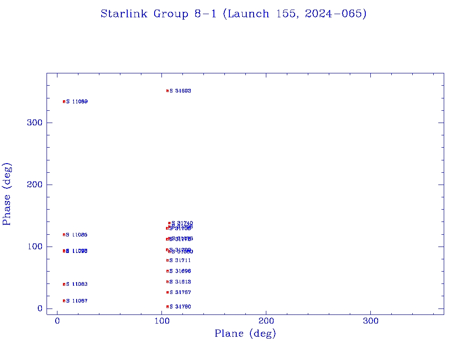Viewport: 467px width, 350px height.
Task: Pick the red marker beside S 11089
Action: pos(64,102)
